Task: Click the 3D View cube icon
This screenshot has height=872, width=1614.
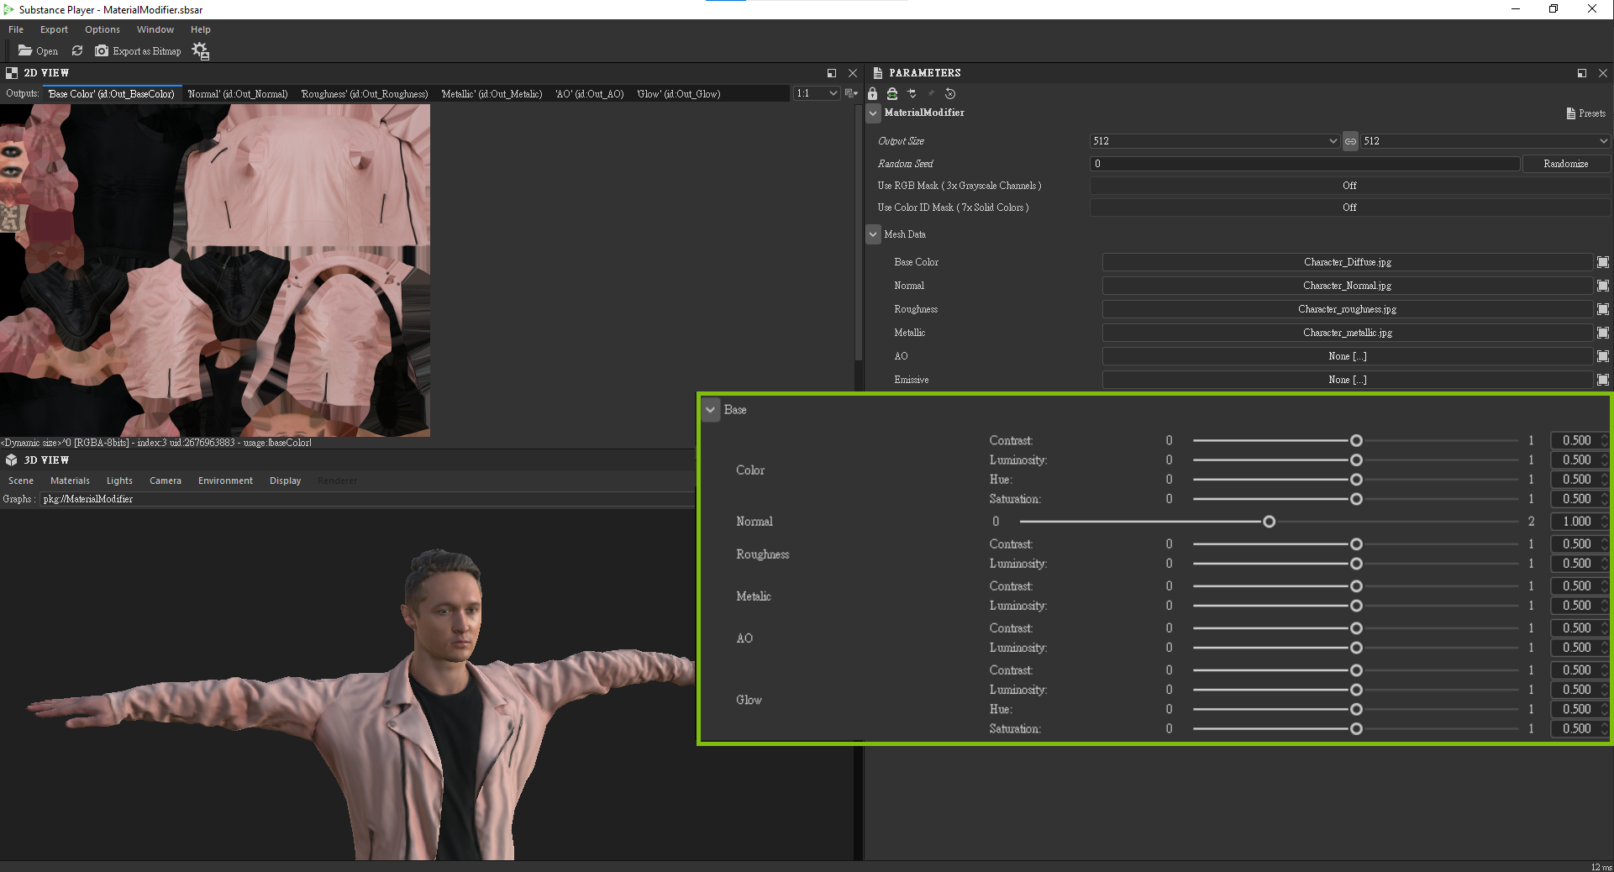Action: (12, 460)
